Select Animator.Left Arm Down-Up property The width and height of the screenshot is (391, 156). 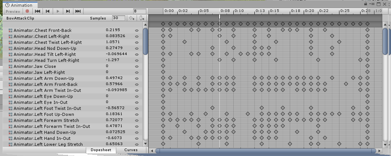click(44, 78)
